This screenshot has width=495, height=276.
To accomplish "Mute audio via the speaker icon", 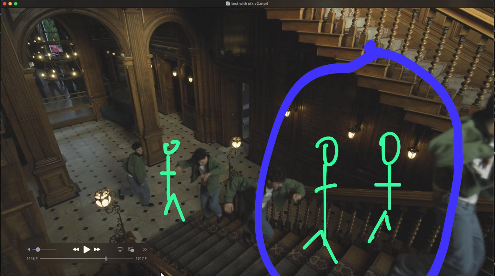I will [x=29, y=249].
